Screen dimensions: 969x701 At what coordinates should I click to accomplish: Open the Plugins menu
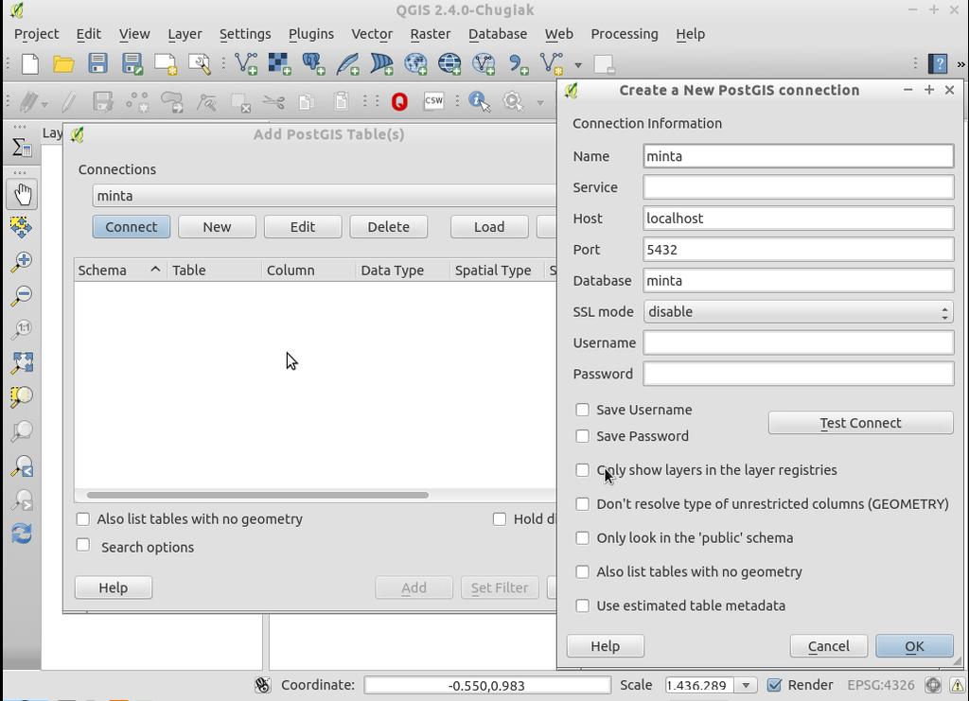310,34
